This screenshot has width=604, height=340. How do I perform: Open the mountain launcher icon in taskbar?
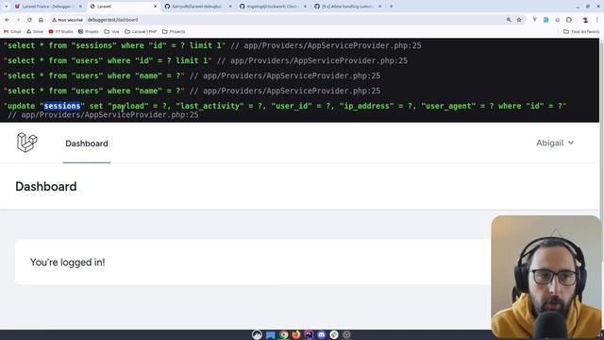(x=257, y=334)
